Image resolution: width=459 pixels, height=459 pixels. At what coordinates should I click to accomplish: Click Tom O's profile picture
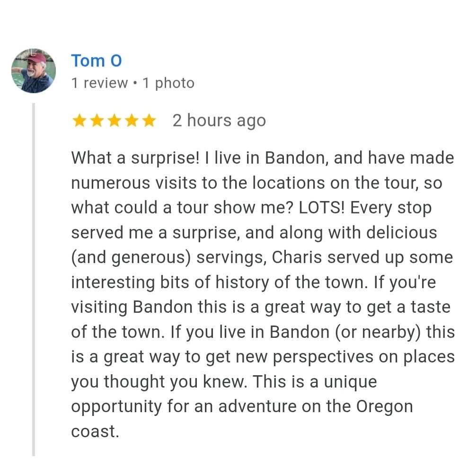pos(34,71)
